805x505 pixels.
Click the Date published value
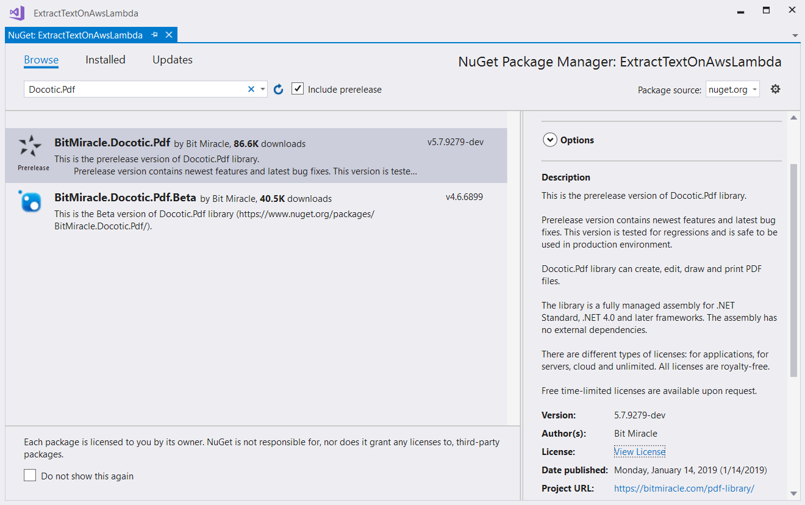[690, 470]
